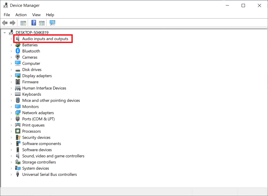Select the Keyboards label

pyautogui.click(x=32, y=94)
